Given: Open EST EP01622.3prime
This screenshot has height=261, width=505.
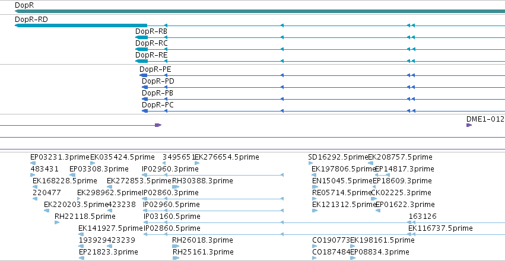Looking at the screenshot, I should [x=405, y=205].
